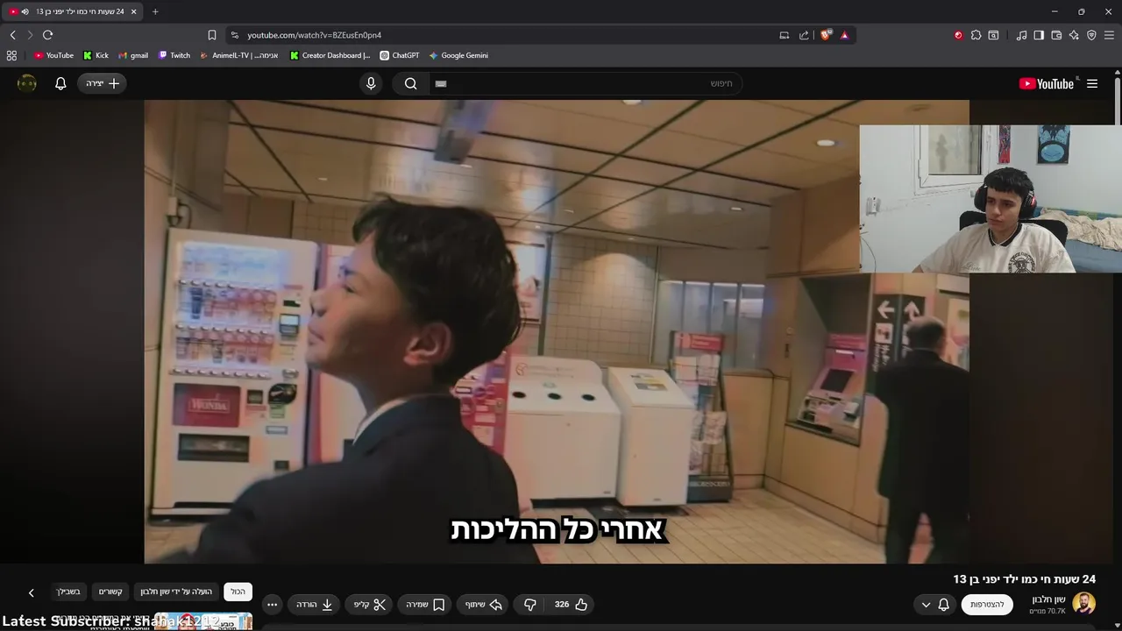Open the Brave Wallet icon

click(1056, 35)
